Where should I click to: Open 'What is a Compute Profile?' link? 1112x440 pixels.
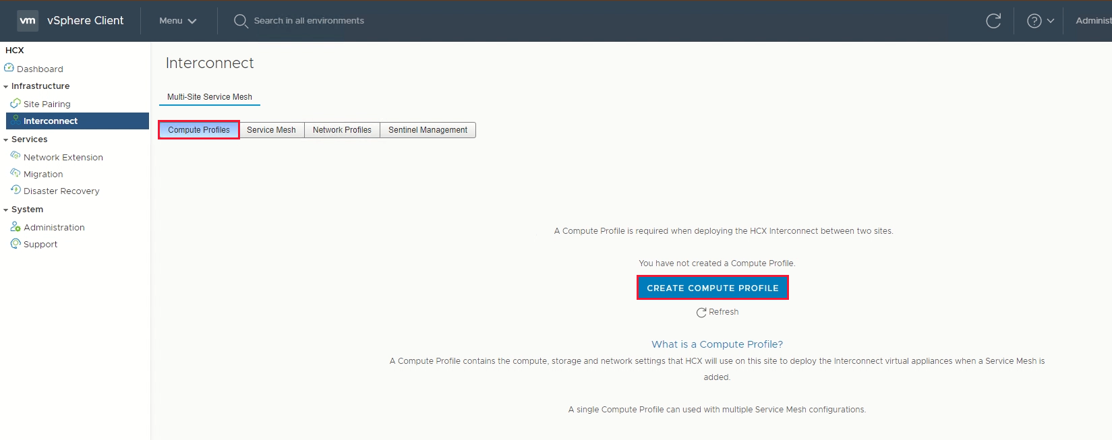pos(717,344)
